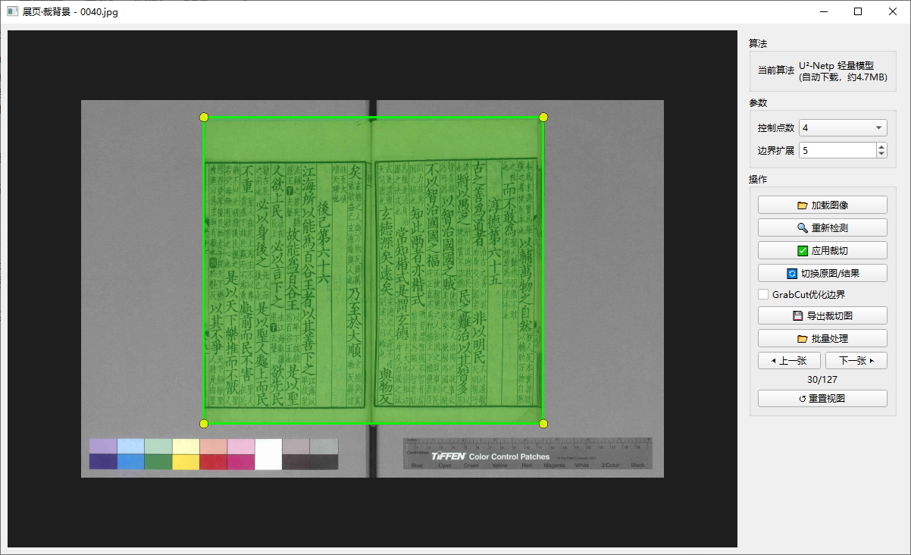
Task: Click the 算法 section heading
Action: (x=758, y=43)
